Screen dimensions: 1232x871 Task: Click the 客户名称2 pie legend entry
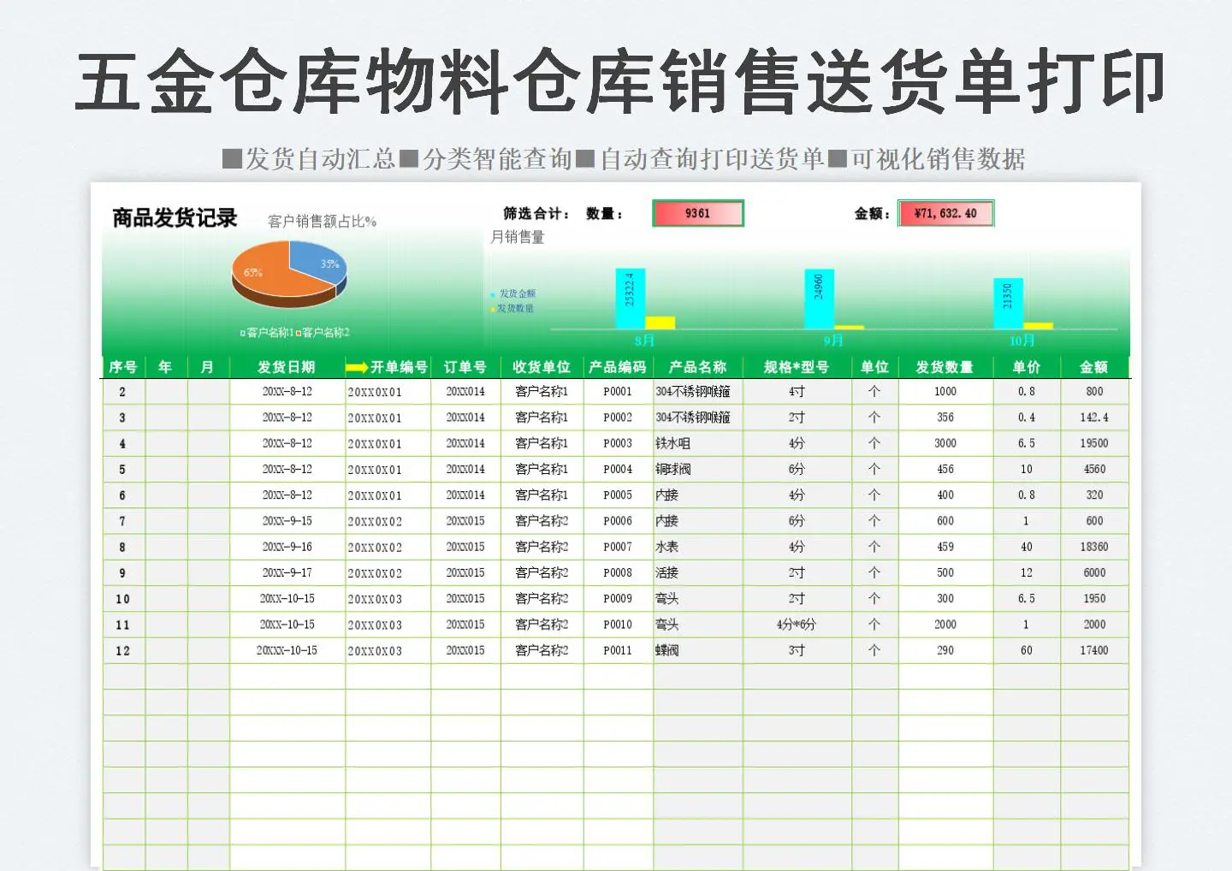[324, 333]
